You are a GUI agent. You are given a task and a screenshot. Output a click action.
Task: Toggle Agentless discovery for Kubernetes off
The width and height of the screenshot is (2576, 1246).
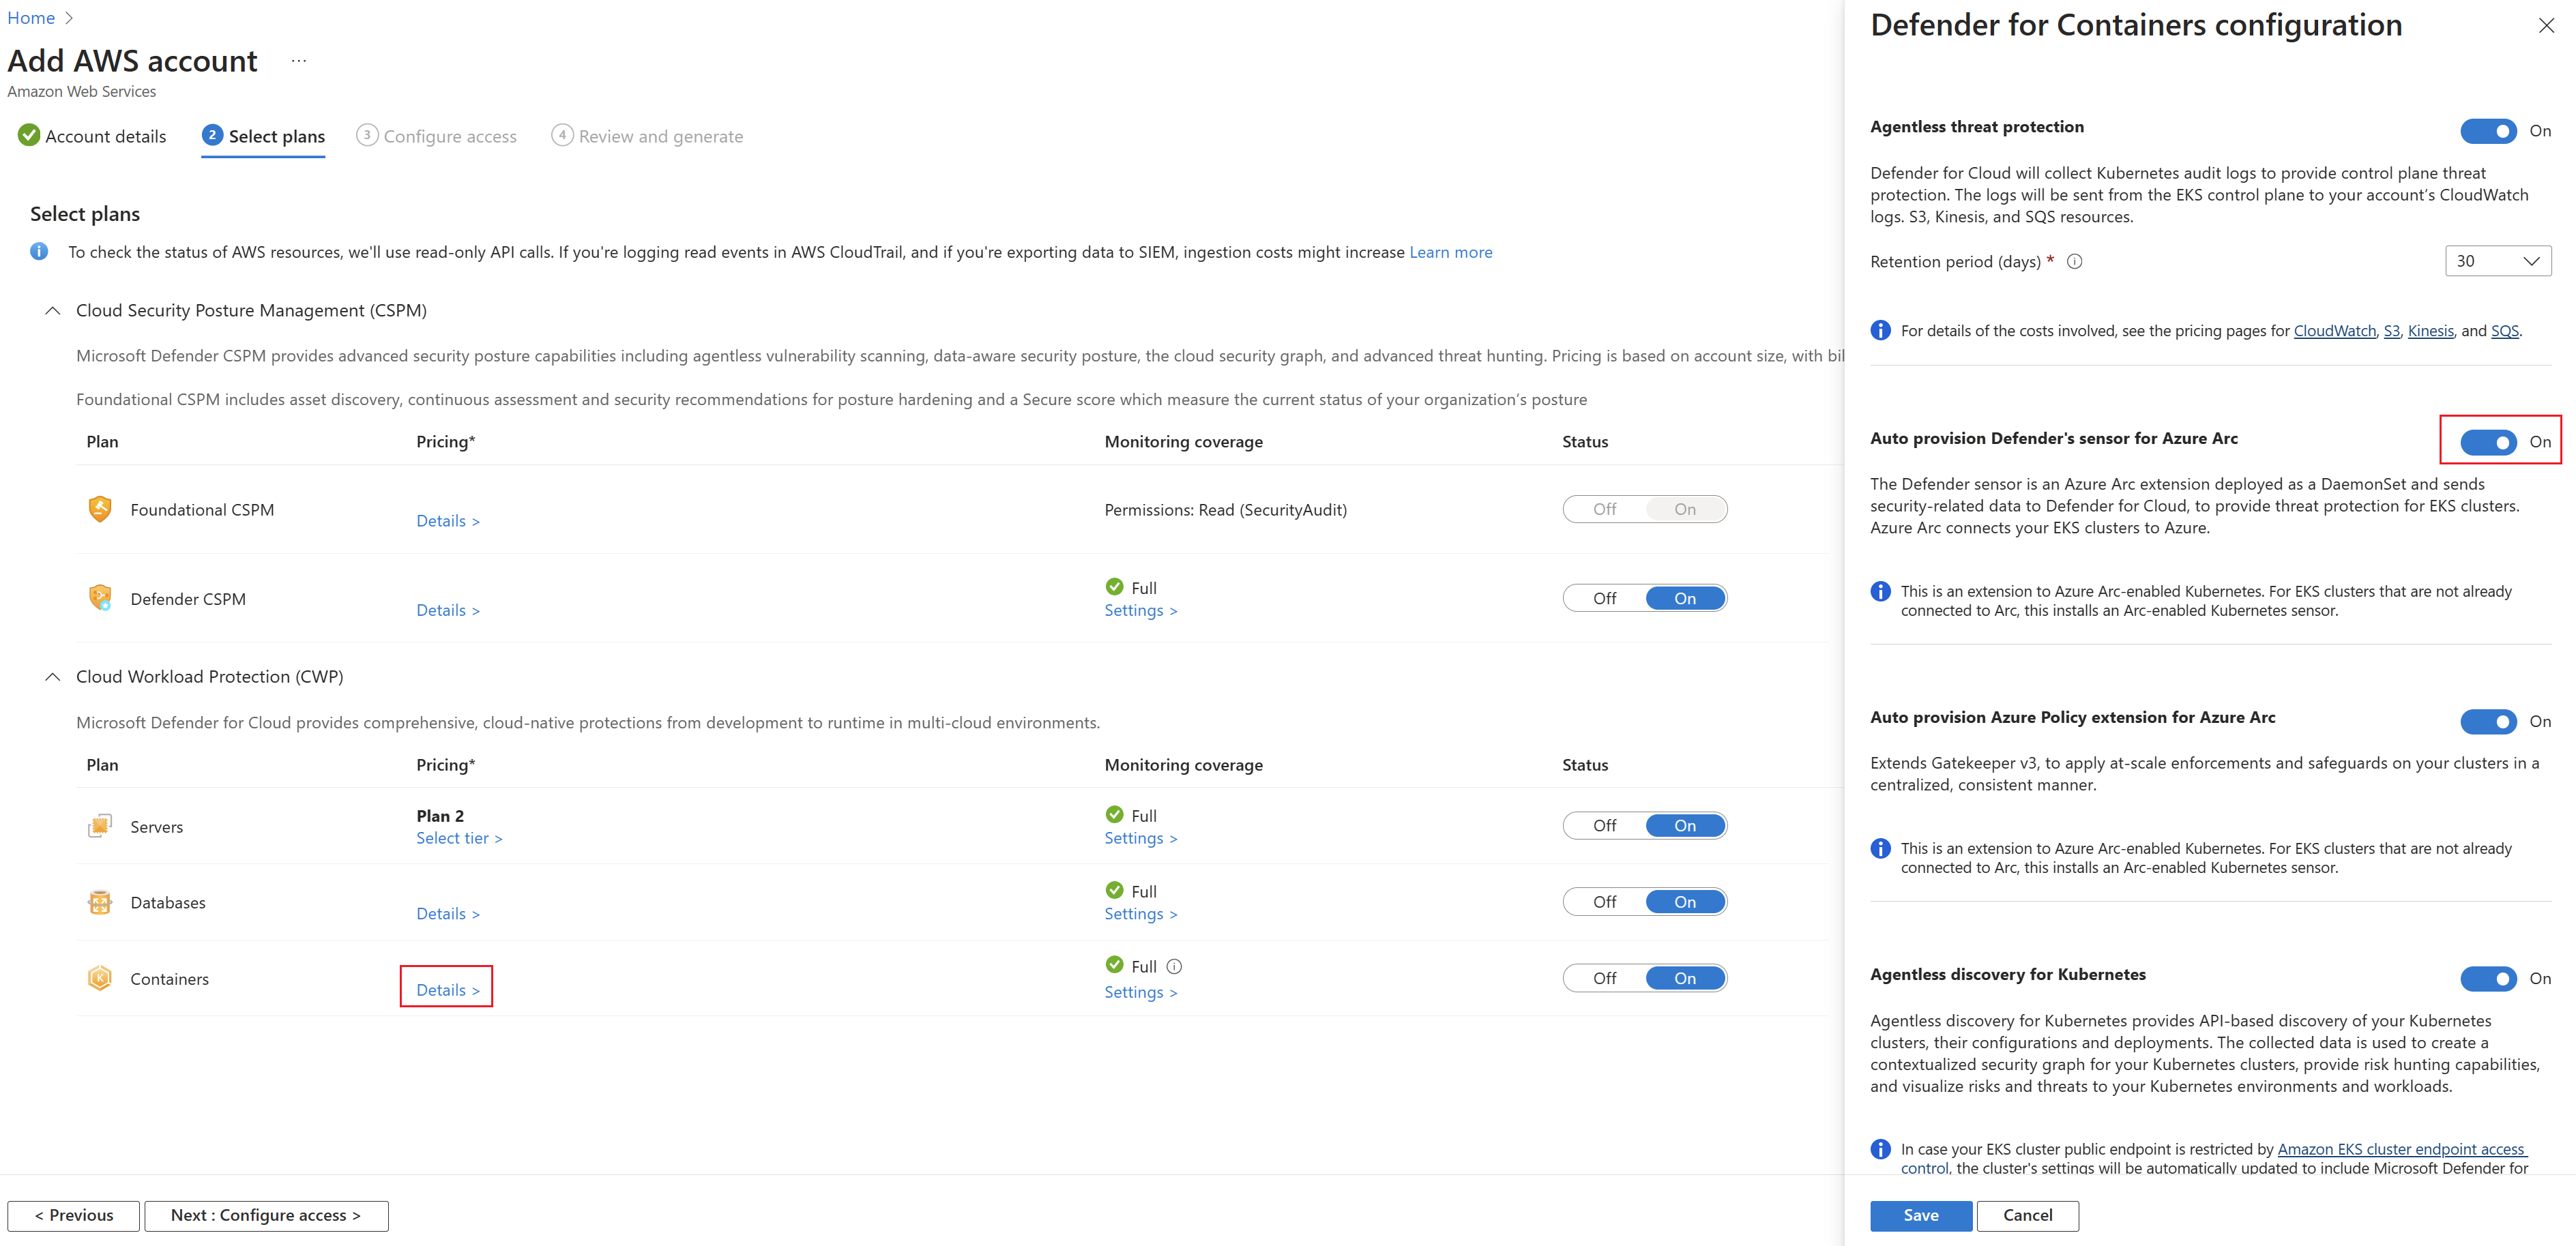[2487, 978]
